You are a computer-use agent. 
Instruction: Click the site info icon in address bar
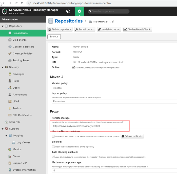(30, 3)
